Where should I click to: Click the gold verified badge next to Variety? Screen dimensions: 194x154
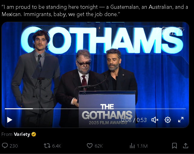point(34,134)
